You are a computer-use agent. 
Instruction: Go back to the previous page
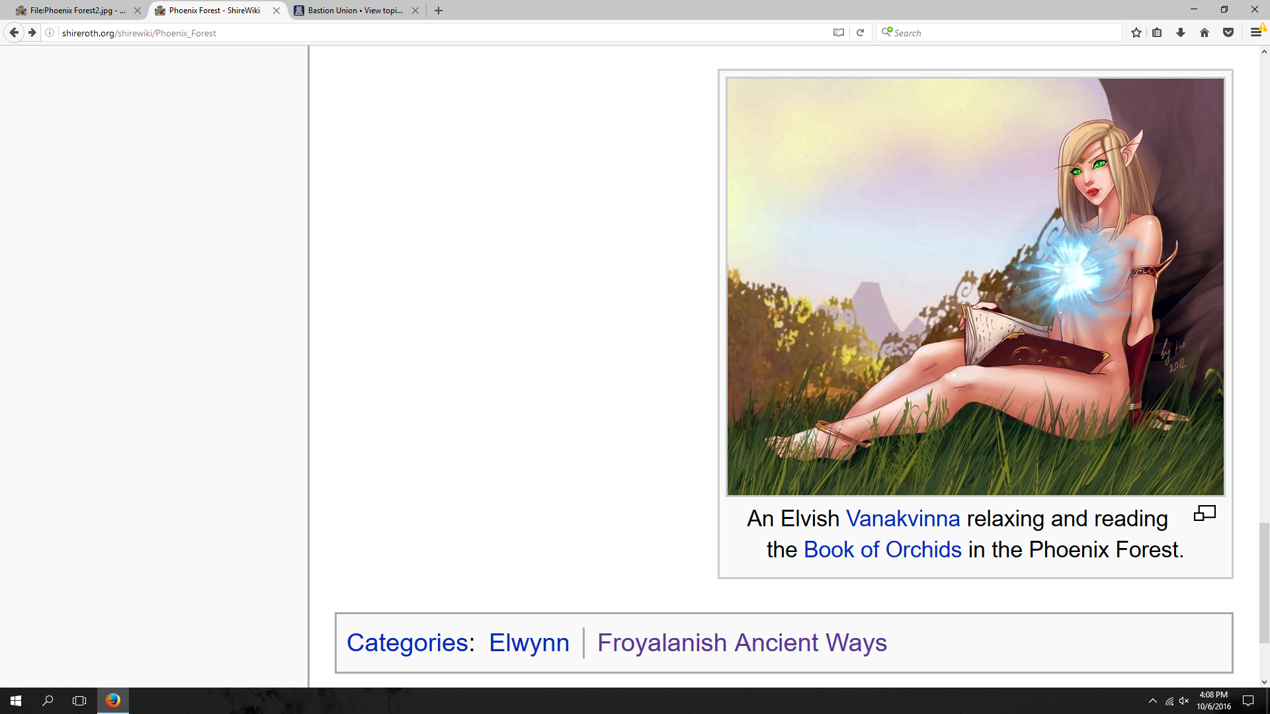click(14, 32)
